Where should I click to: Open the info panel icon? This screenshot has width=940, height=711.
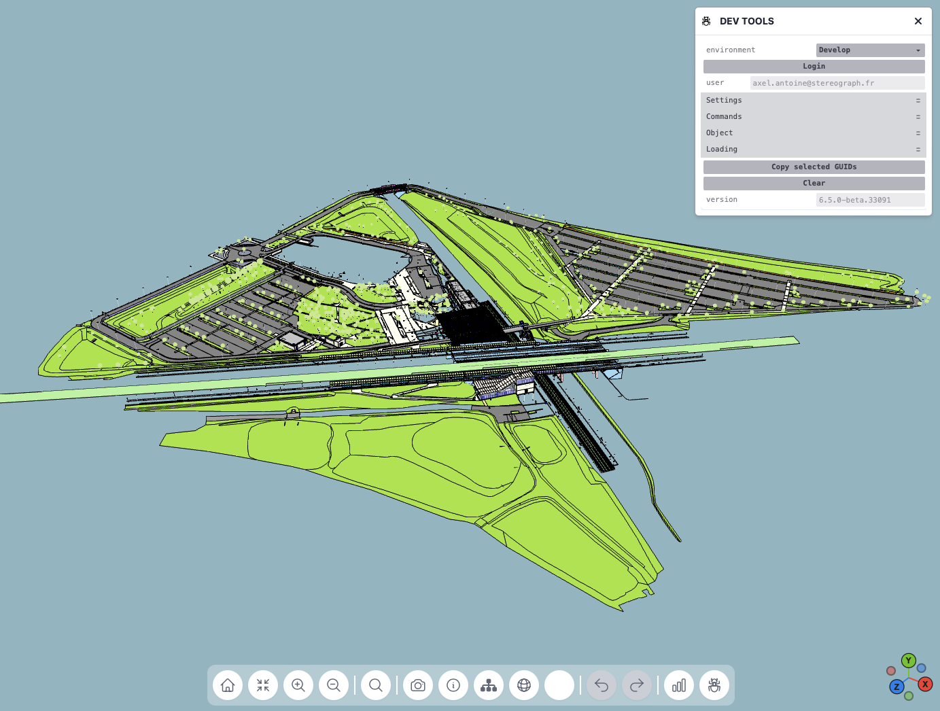tap(453, 685)
